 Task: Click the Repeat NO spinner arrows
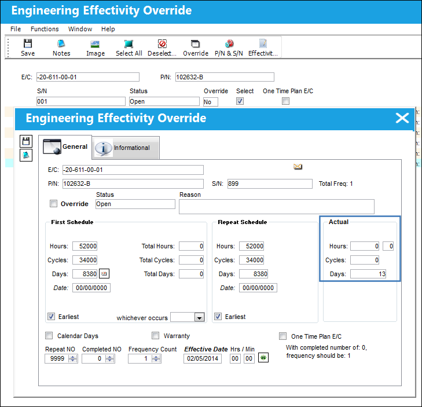coord(73,358)
